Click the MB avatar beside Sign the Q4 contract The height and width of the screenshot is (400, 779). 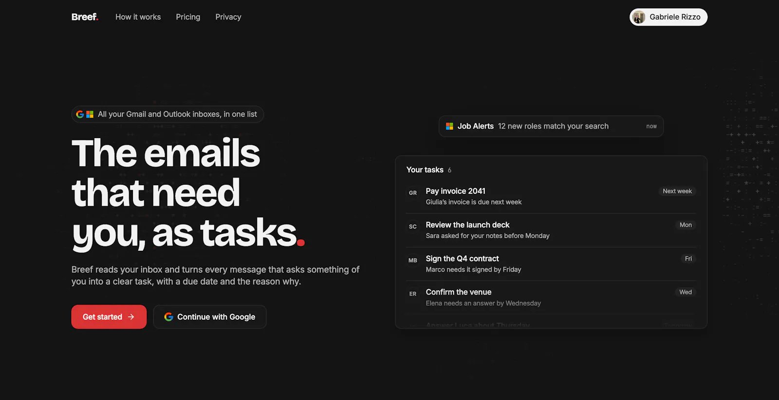coord(413,261)
